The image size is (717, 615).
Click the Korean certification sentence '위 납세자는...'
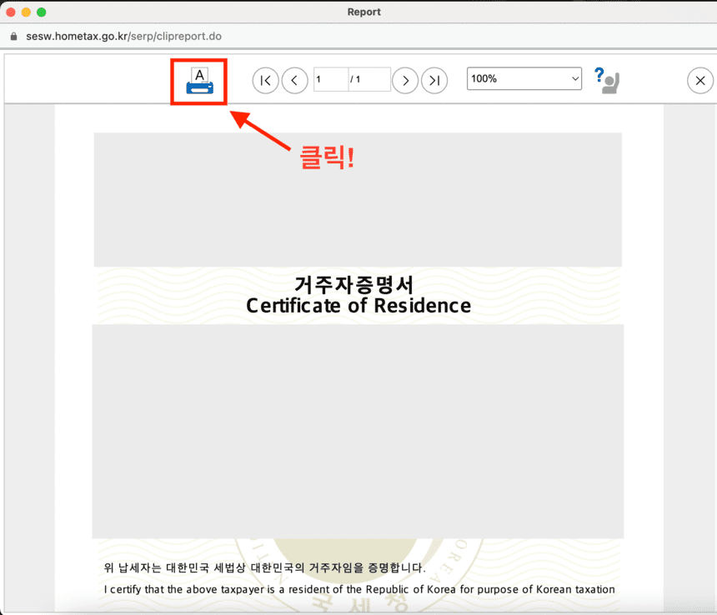pyautogui.click(x=264, y=568)
